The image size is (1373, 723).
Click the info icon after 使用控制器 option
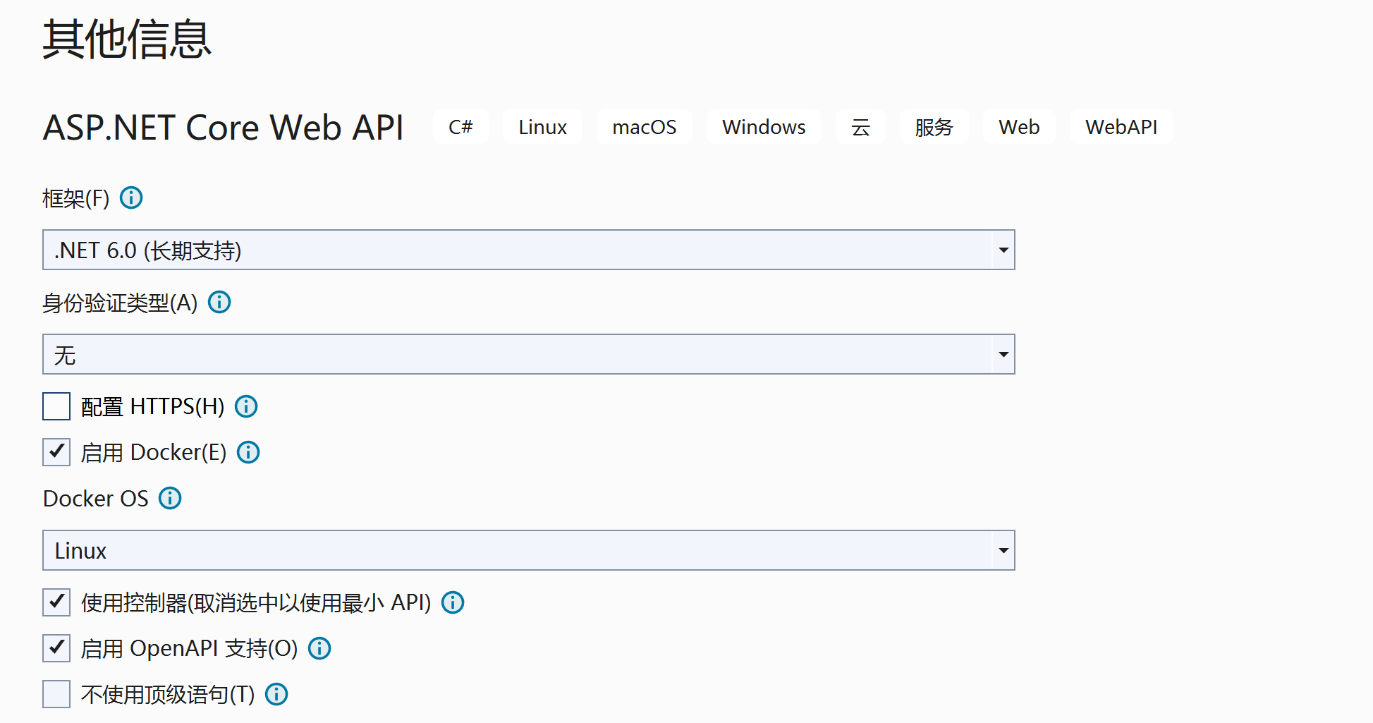[453, 603]
